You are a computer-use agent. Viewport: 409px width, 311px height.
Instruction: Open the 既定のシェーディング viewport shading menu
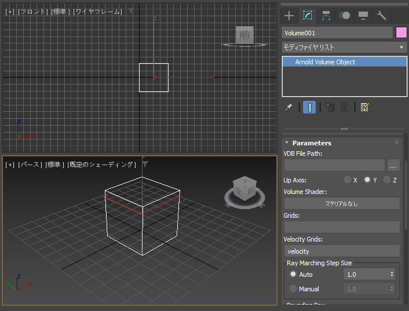pos(102,164)
